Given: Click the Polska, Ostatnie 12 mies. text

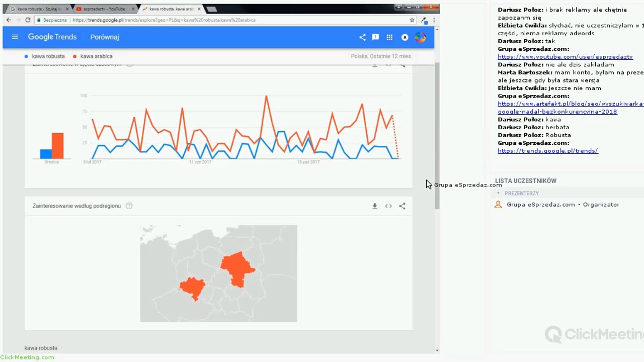Looking at the screenshot, I should (381, 56).
